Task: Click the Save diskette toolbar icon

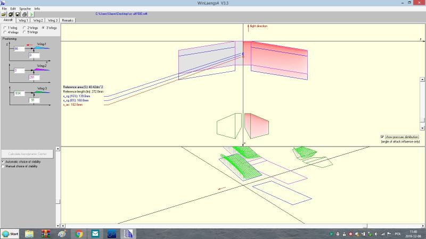Action: click(x=18, y=14)
